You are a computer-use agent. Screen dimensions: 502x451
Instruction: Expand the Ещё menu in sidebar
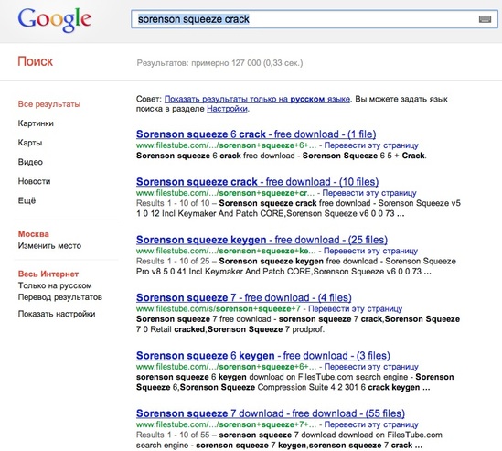tap(27, 200)
